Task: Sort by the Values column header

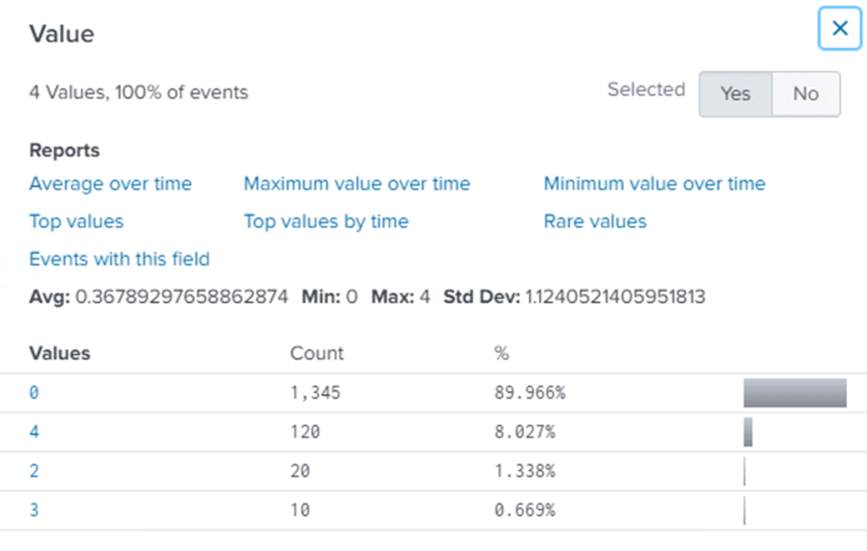Action: click(x=59, y=353)
